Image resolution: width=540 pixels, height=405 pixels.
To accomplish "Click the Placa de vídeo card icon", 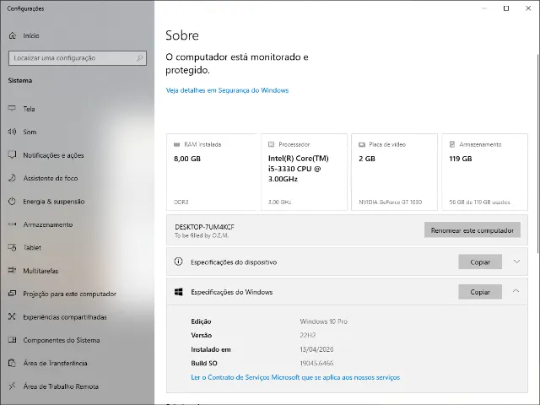I will click(362, 144).
